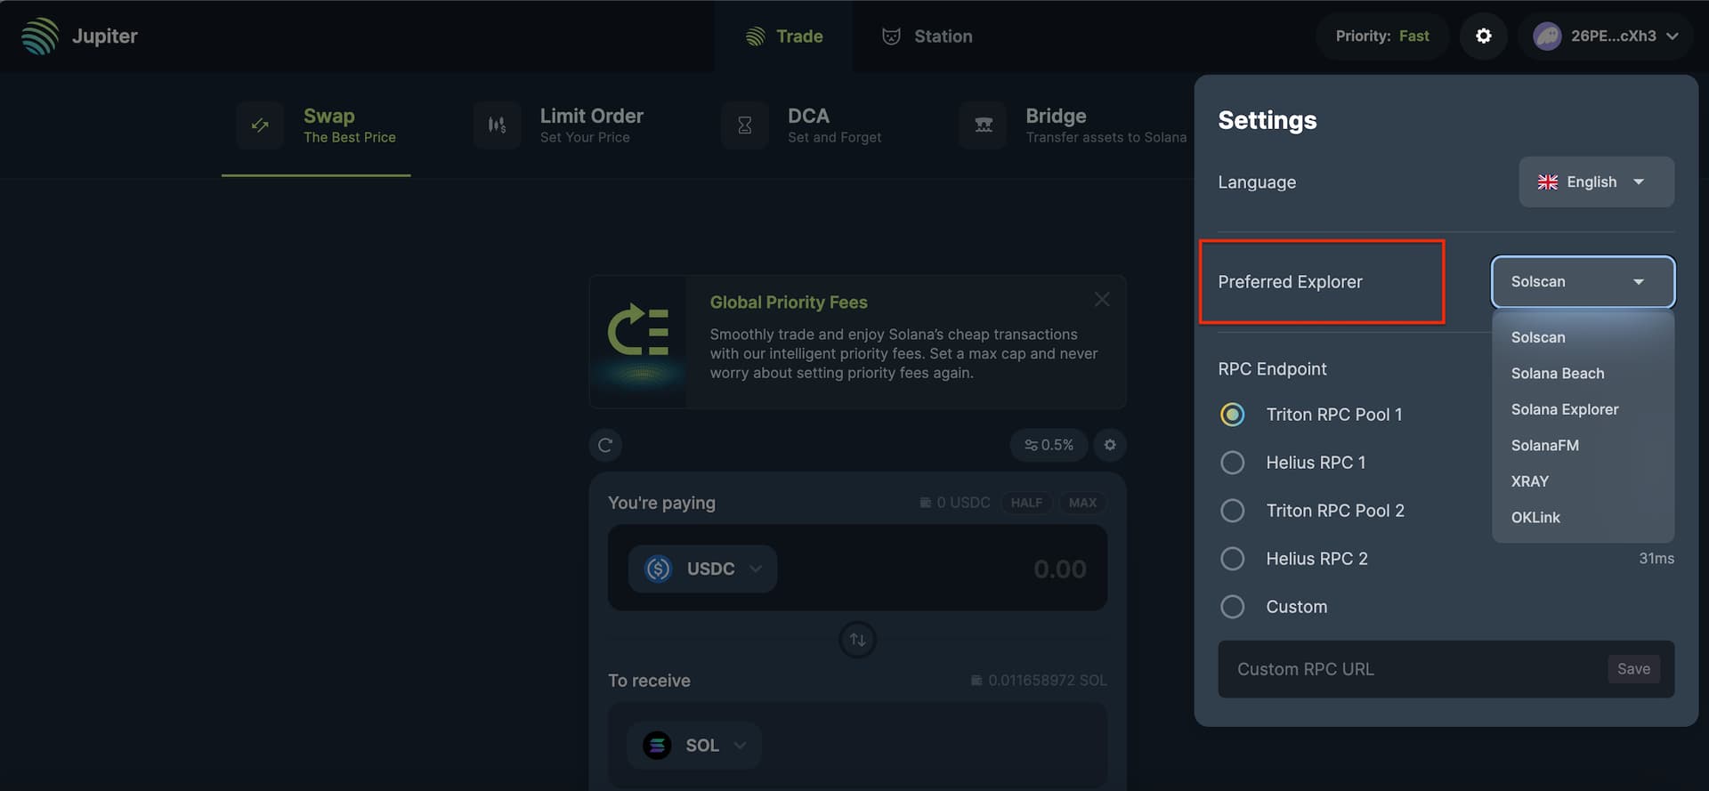Open the SOL token selector
The image size is (1709, 791).
(693, 746)
